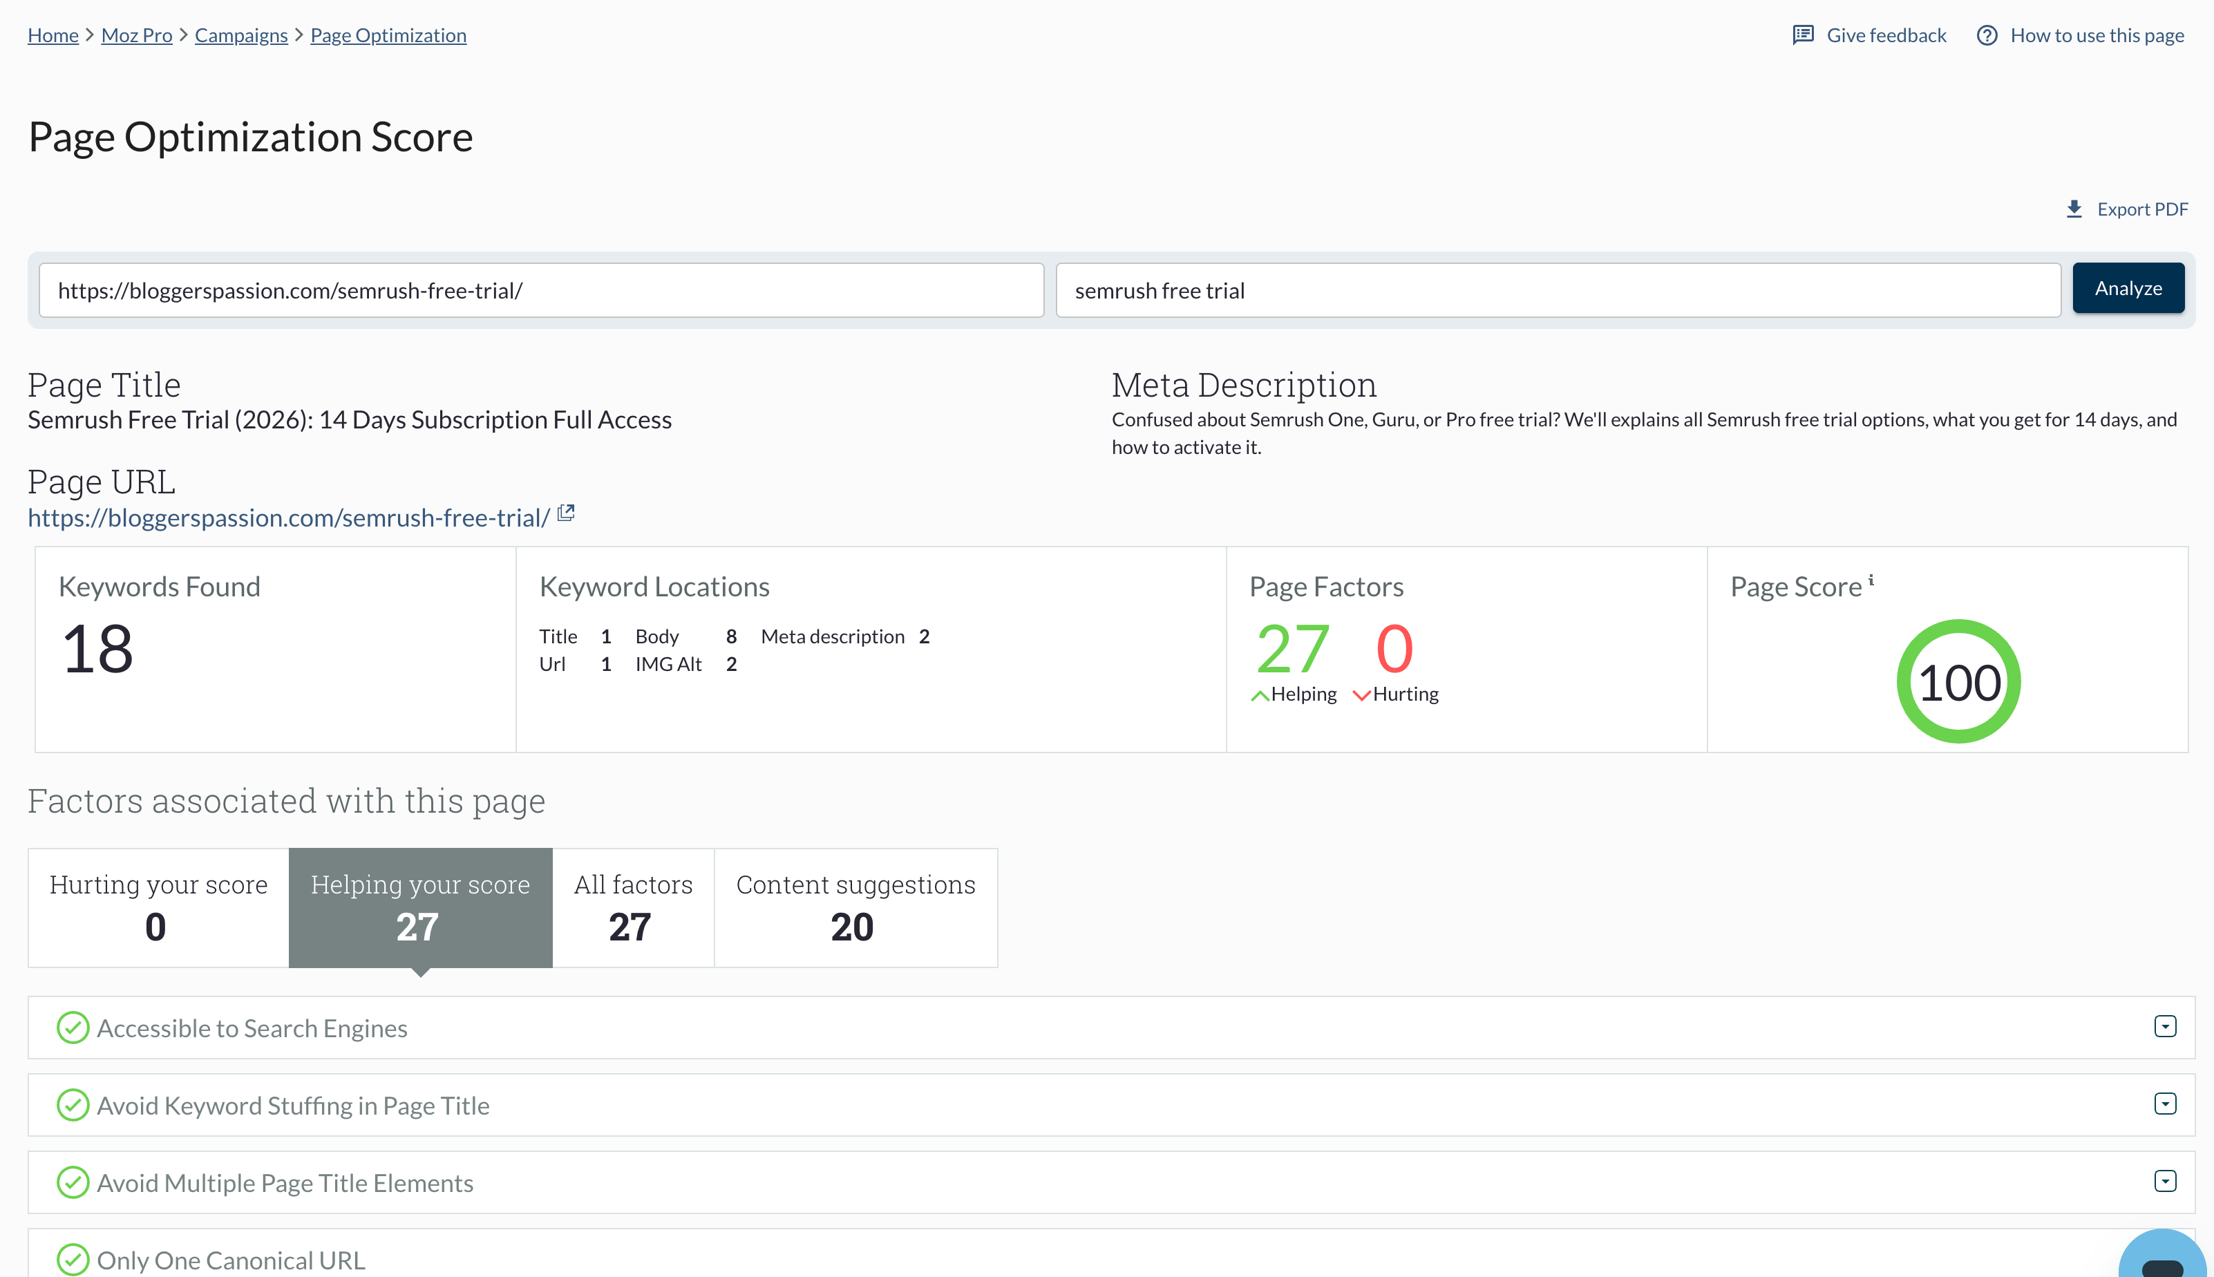Screen dimensions: 2214x1277
Task: Expand the Avoid Keyword Stuffing in Page Title factor
Action: 2166,1104
